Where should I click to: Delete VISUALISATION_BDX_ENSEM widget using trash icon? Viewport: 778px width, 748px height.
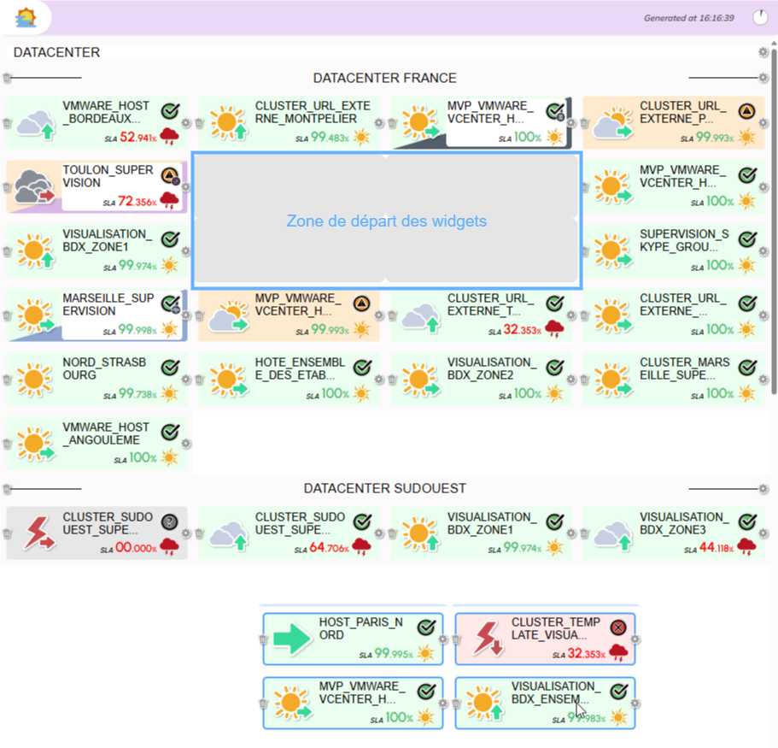point(456,704)
